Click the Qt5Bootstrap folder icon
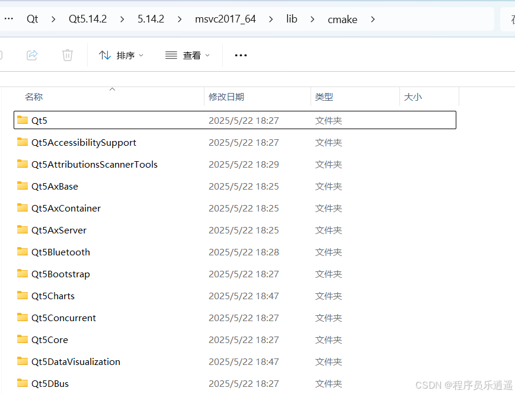 tap(23, 274)
